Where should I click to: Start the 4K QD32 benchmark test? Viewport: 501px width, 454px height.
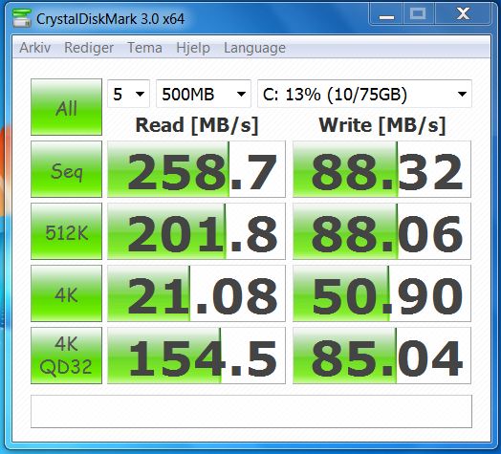pos(67,355)
